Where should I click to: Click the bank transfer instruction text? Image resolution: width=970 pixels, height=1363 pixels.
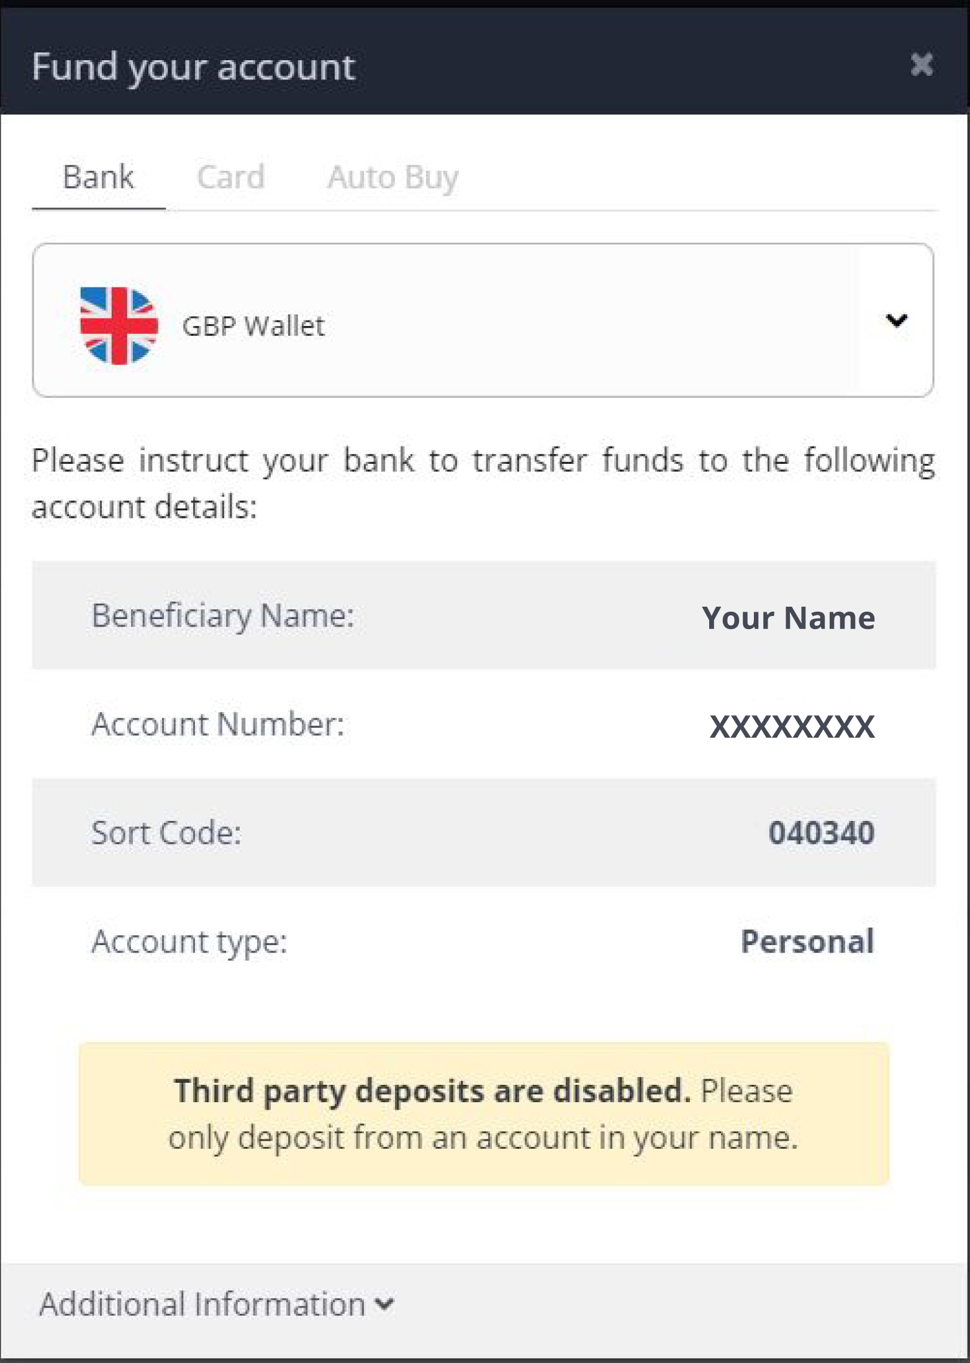click(483, 484)
